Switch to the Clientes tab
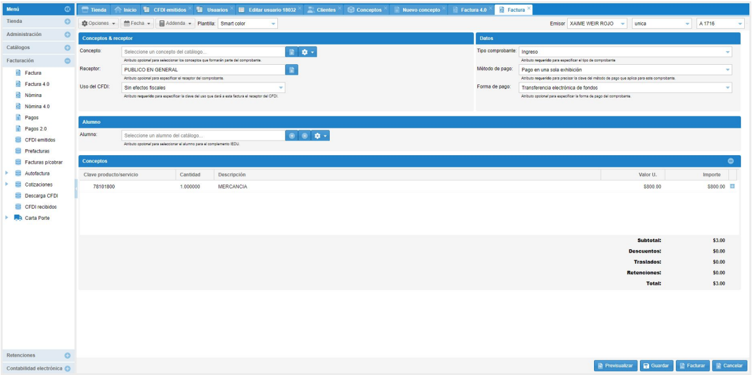This screenshot has height=375, width=752. coord(321,10)
